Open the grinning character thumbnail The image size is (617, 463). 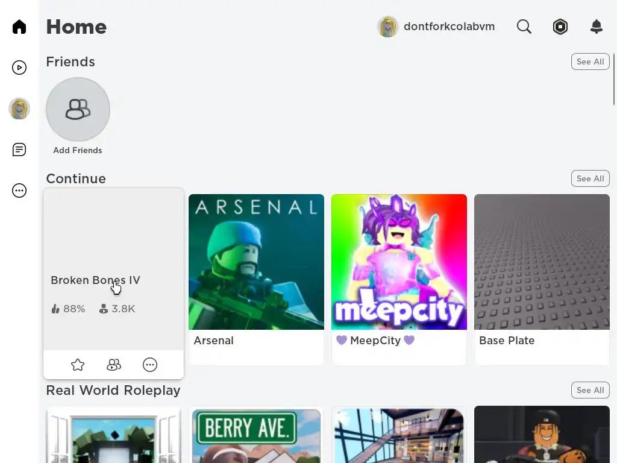542,435
